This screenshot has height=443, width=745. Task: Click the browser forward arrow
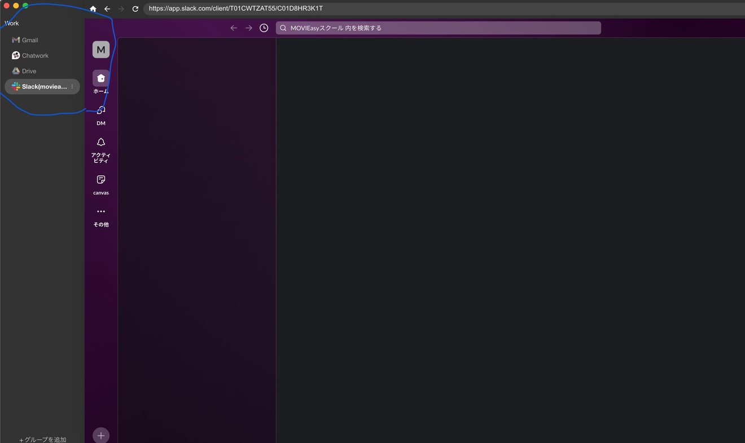coord(121,9)
